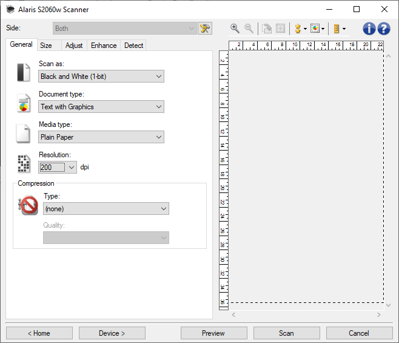The height and width of the screenshot is (343, 399).
Task: Open the Document type dropdown
Action: pyautogui.click(x=101, y=106)
